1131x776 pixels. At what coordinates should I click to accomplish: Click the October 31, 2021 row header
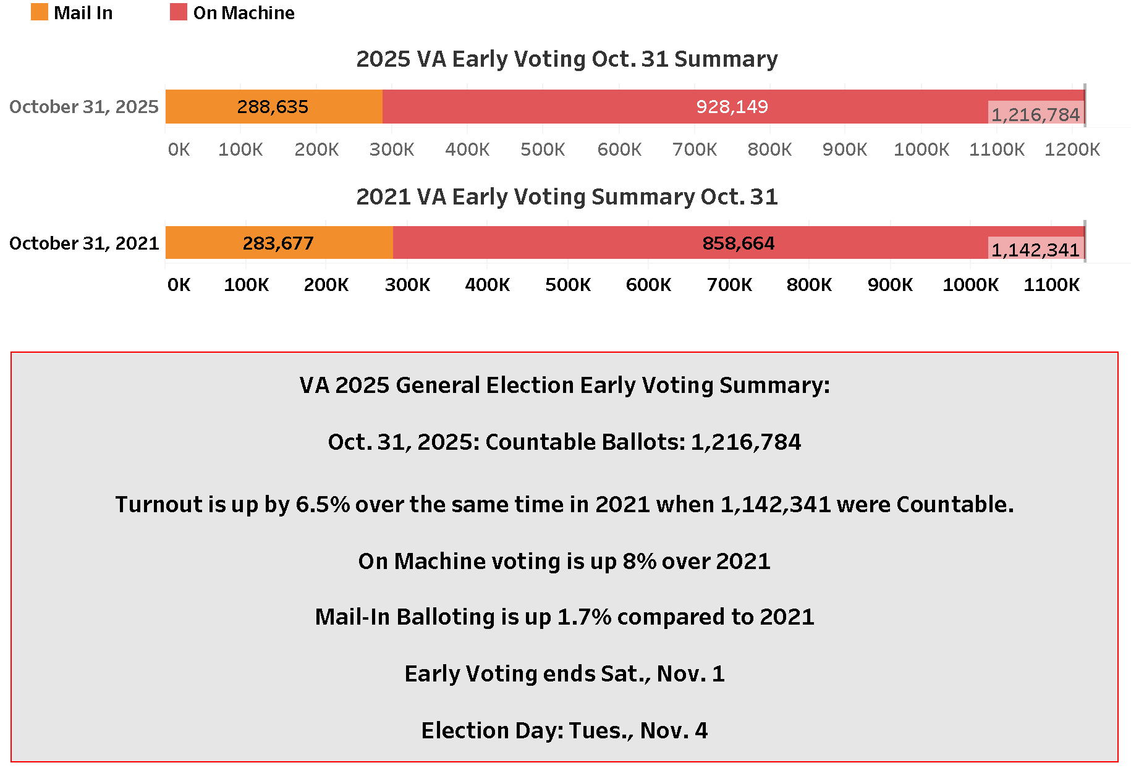(84, 243)
